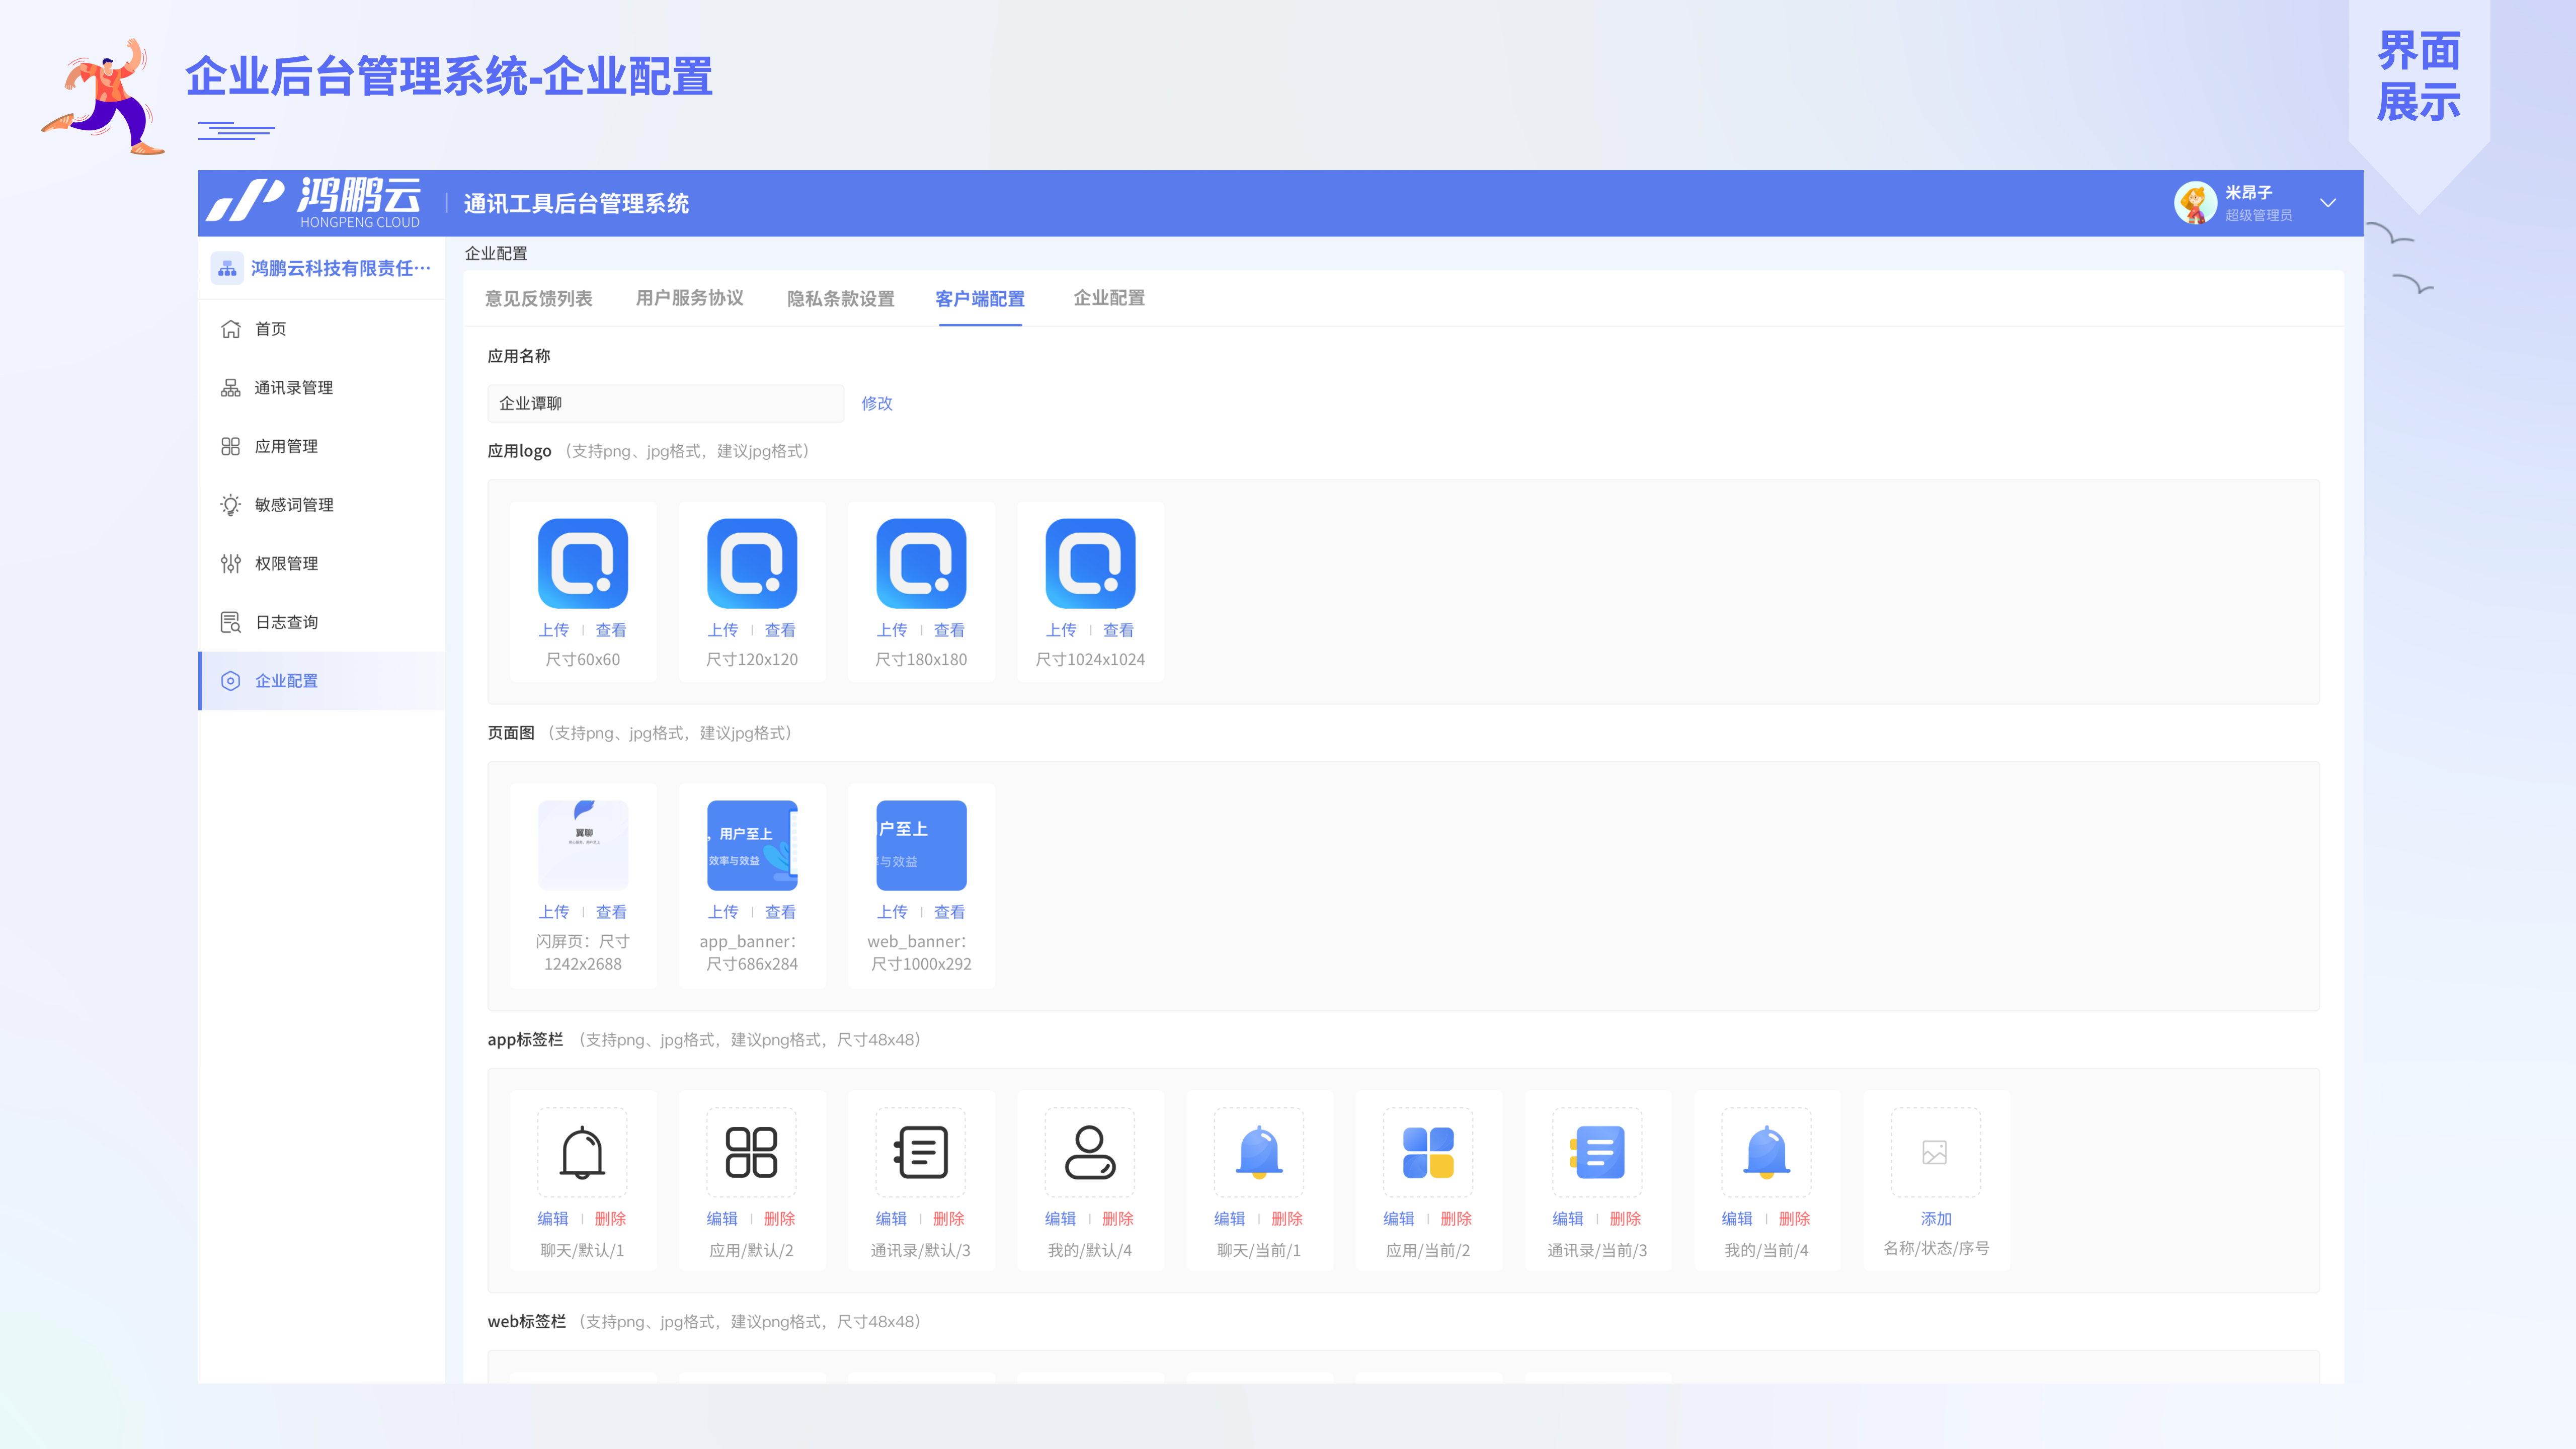The width and height of the screenshot is (2576, 1449).
Task: Click the 我的/当前/4 blue bell icon
Action: pos(1766,1152)
